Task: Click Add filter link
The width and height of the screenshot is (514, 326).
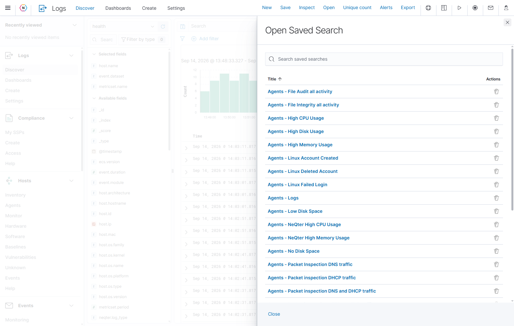Action: pos(209,39)
